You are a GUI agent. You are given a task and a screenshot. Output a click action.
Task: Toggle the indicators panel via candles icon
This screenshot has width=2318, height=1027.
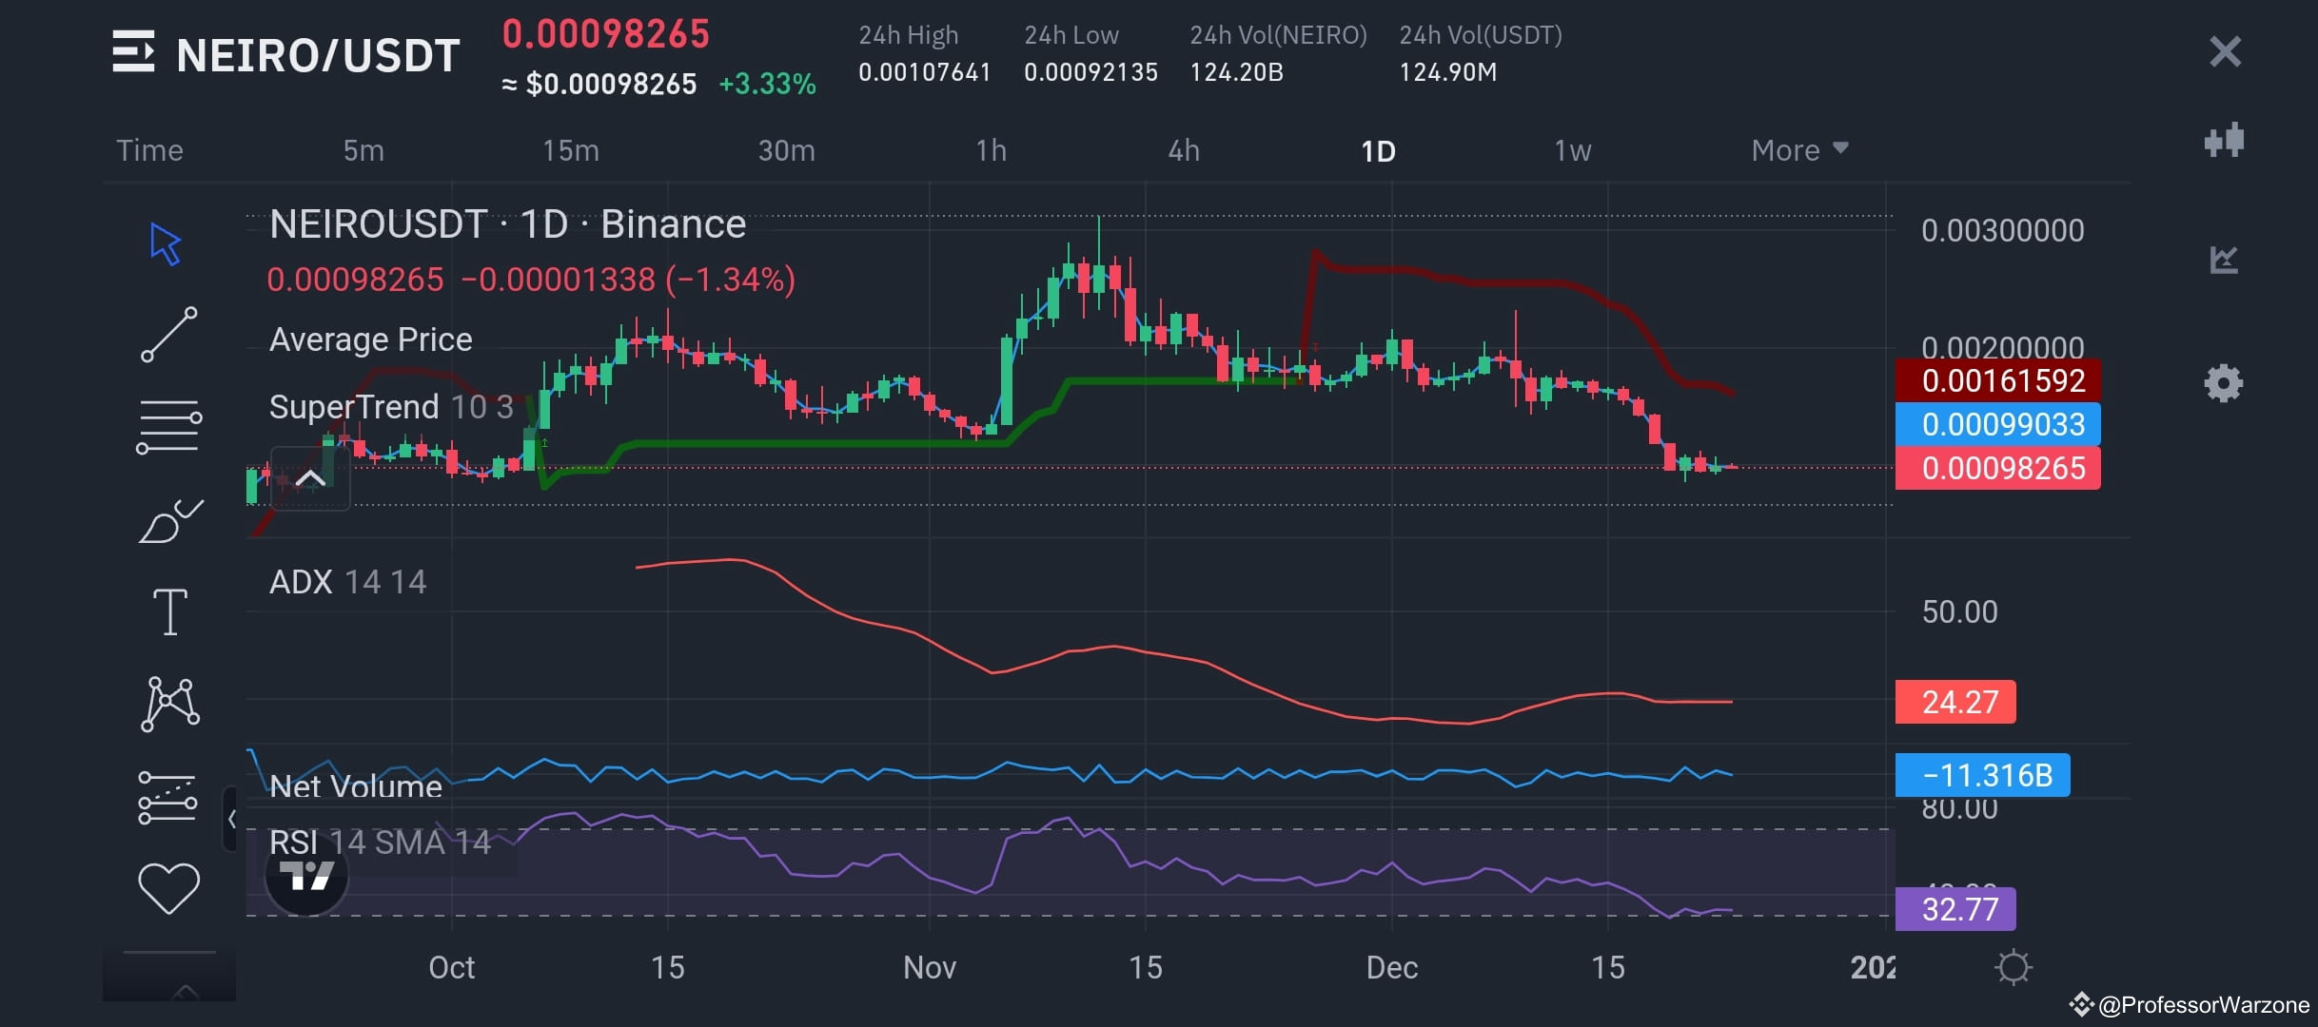[2225, 141]
